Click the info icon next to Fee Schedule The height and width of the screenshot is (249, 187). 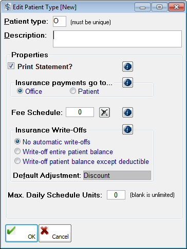127,112
